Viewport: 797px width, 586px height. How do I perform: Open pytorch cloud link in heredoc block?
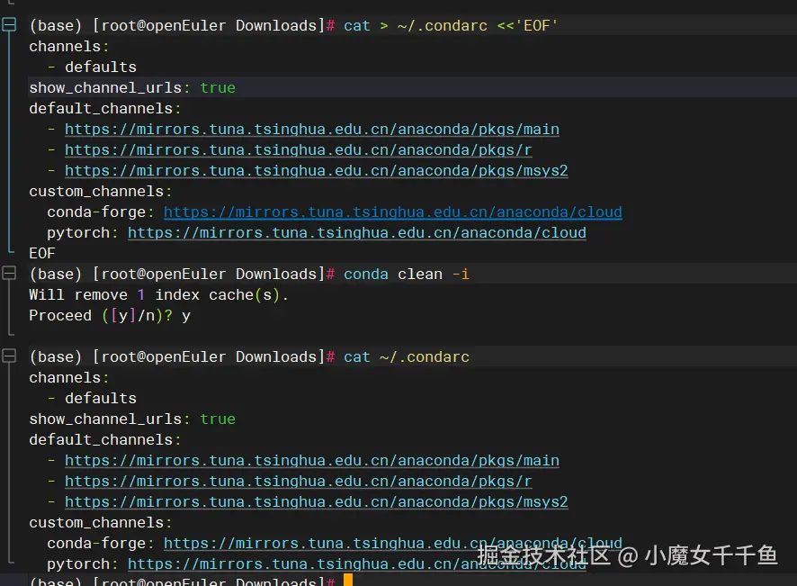[356, 233]
